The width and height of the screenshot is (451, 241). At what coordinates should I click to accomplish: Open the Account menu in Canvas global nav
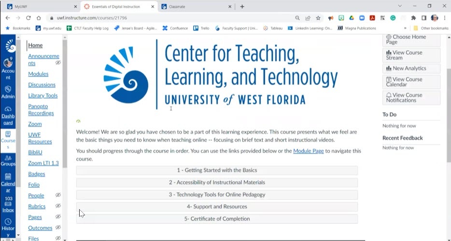point(8,69)
